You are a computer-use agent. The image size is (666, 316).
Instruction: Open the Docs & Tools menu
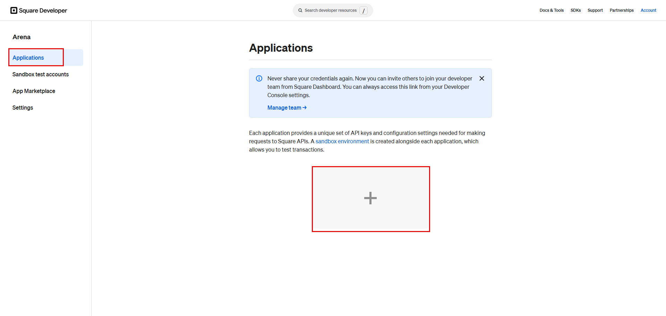tap(552, 10)
